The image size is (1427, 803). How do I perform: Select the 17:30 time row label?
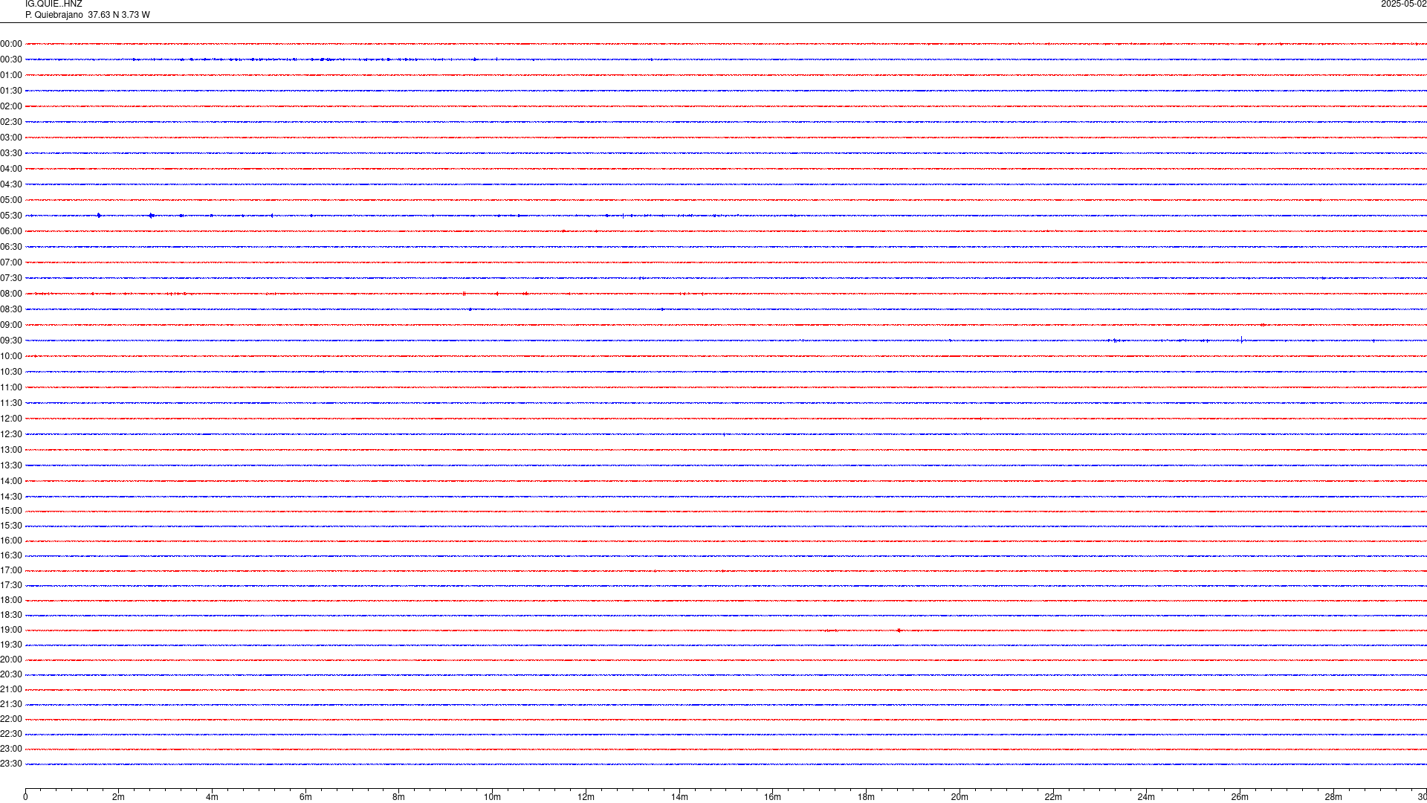pos(11,585)
